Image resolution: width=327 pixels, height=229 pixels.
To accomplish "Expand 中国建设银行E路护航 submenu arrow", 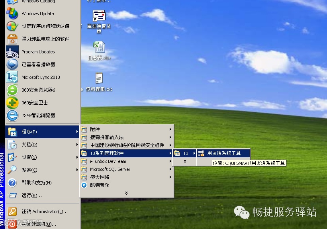I will 170,145.
